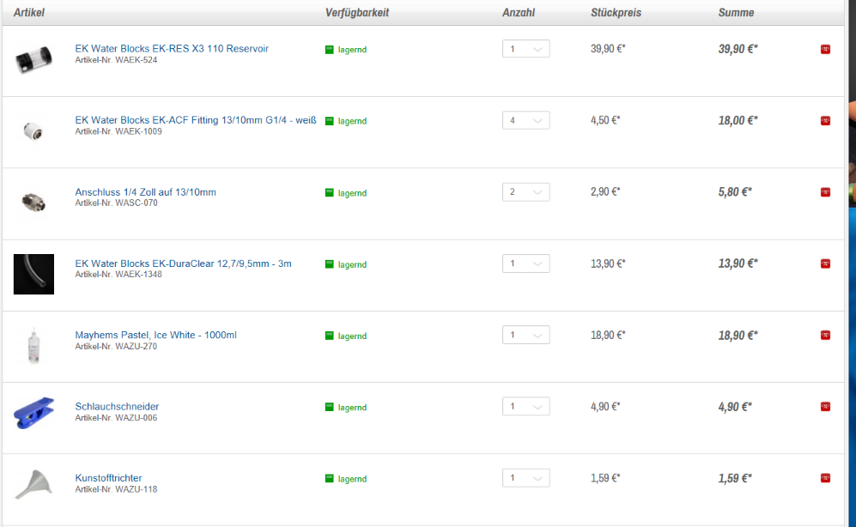Click the lagernd status of Kunststofftrichter
The image size is (856, 527).
(352, 479)
